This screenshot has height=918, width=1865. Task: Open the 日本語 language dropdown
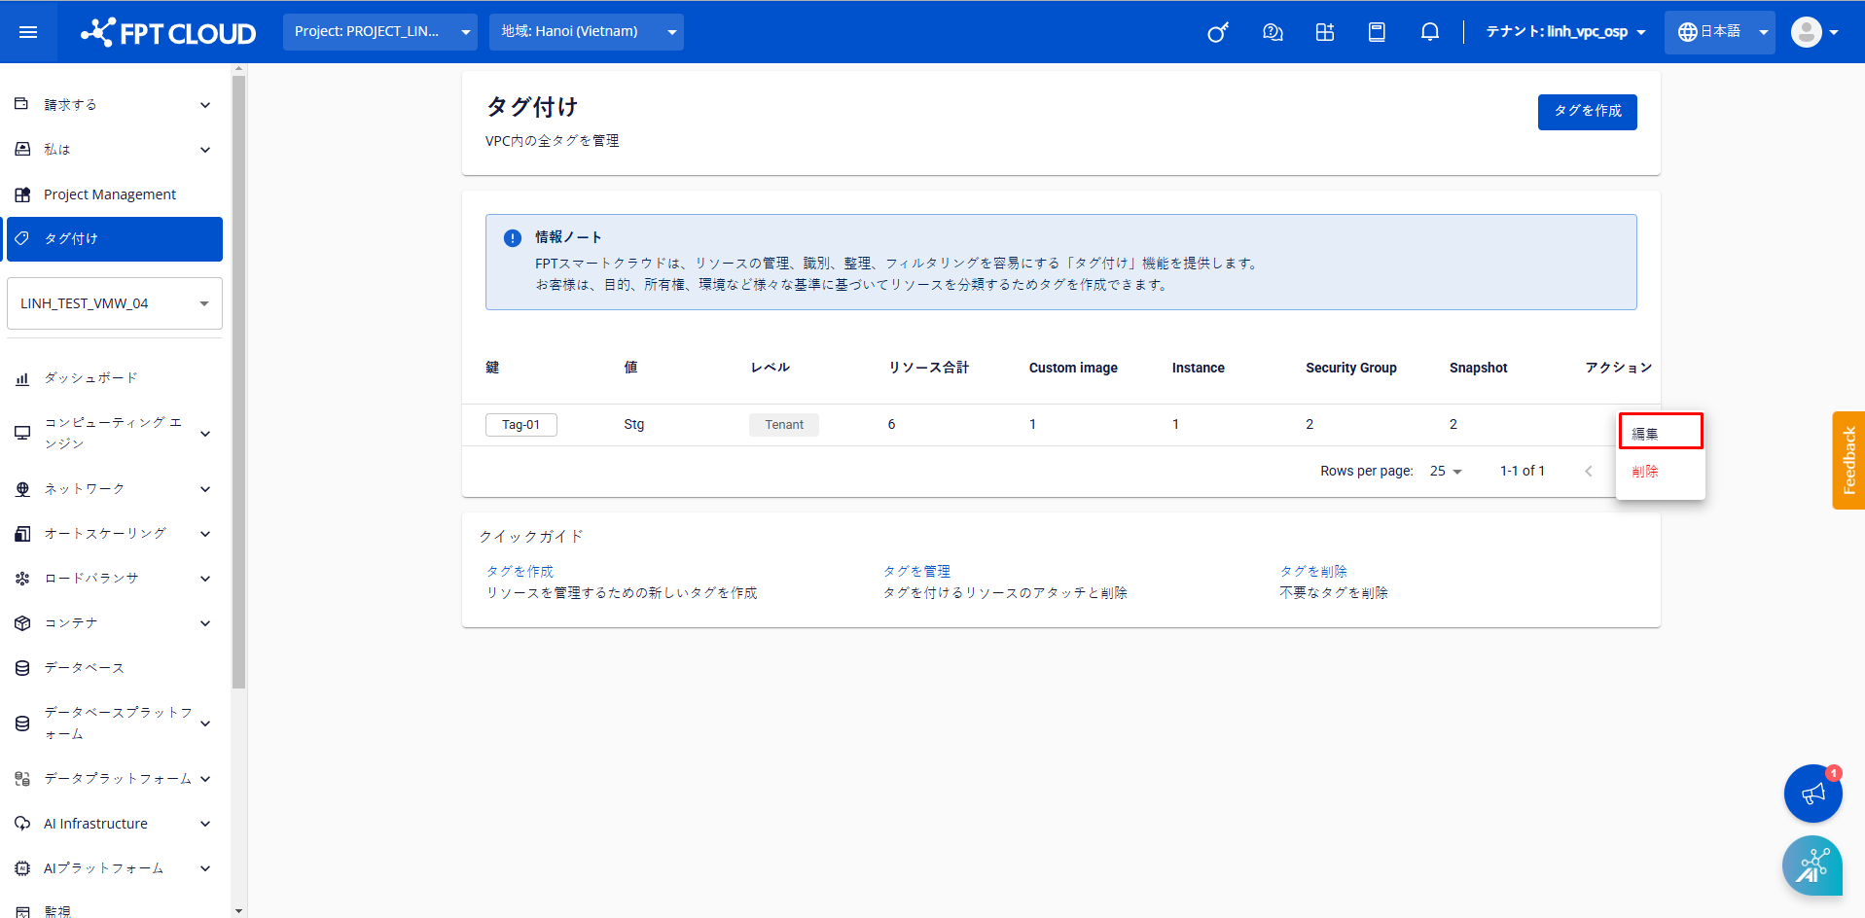coord(1720,32)
